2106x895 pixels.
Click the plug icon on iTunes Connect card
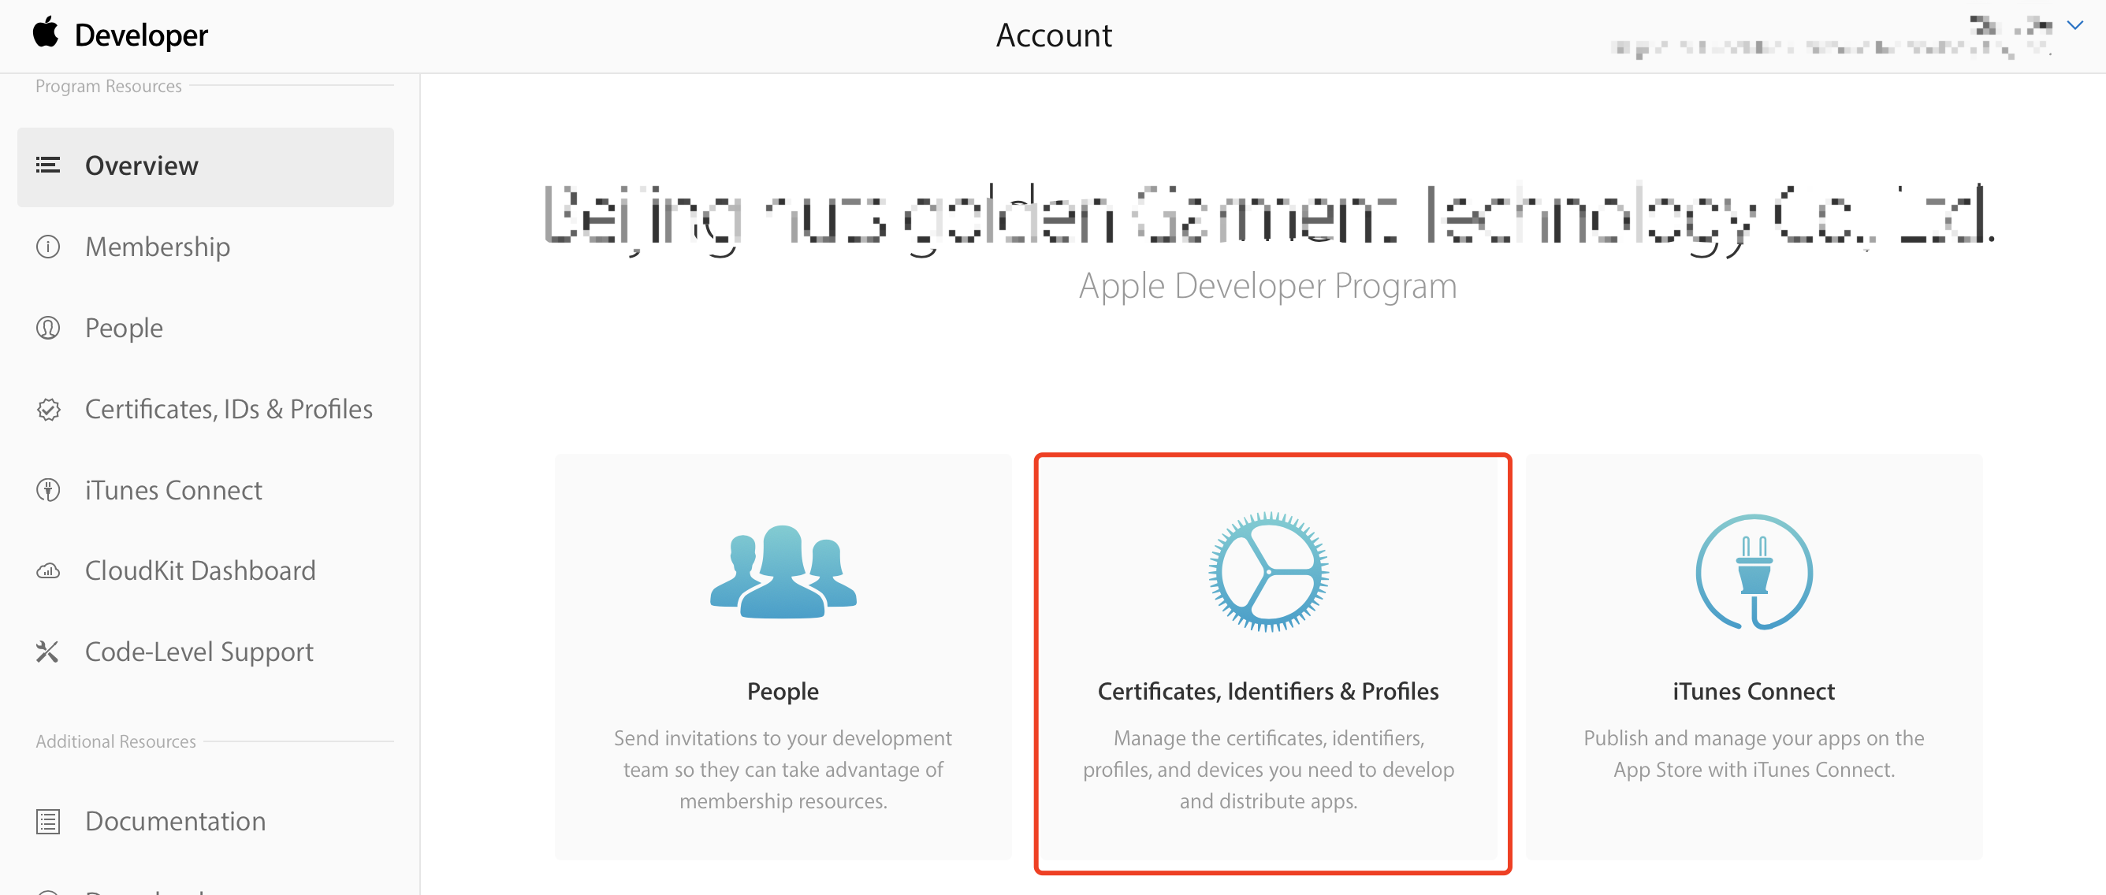pyautogui.click(x=1754, y=571)
